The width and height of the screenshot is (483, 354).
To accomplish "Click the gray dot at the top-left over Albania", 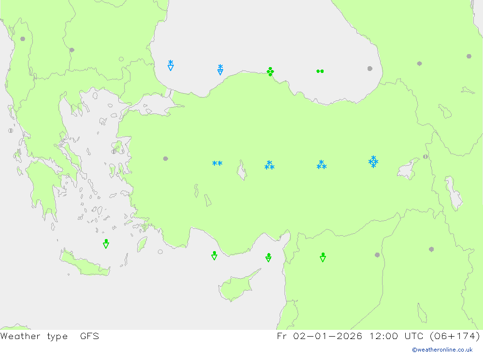I will [23, 39].
